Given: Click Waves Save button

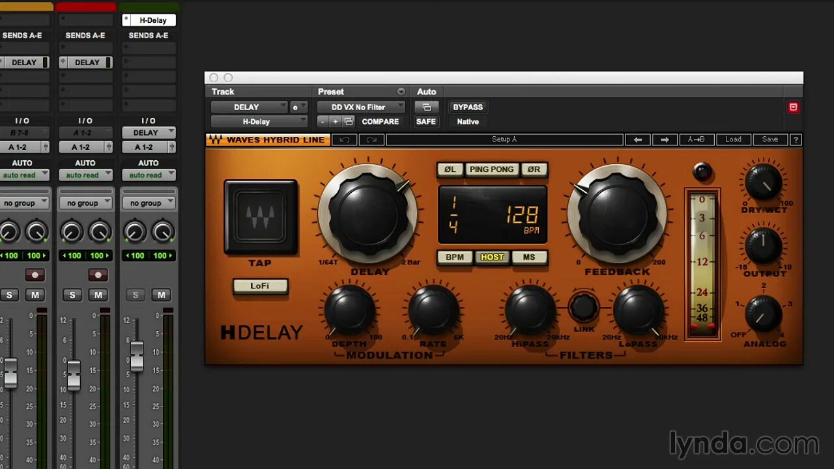Looking at the screenshot, I should tap(769, 139).
